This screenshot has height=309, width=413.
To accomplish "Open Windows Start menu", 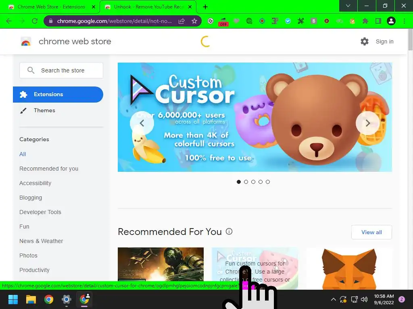I will coord(13,299).
